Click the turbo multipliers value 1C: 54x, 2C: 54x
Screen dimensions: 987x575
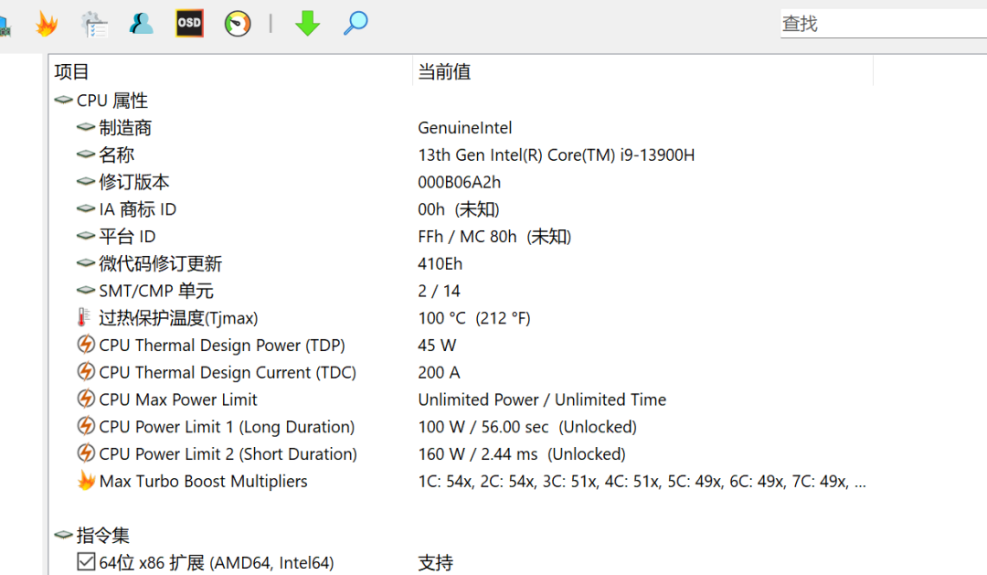[642, 481]
